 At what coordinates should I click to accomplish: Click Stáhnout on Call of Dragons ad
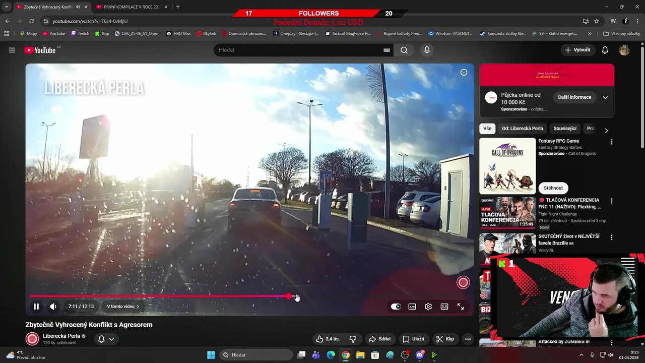point(553,188)
